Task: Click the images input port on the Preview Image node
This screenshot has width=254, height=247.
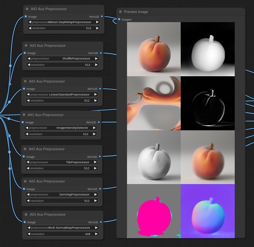Action: point(119,19)
